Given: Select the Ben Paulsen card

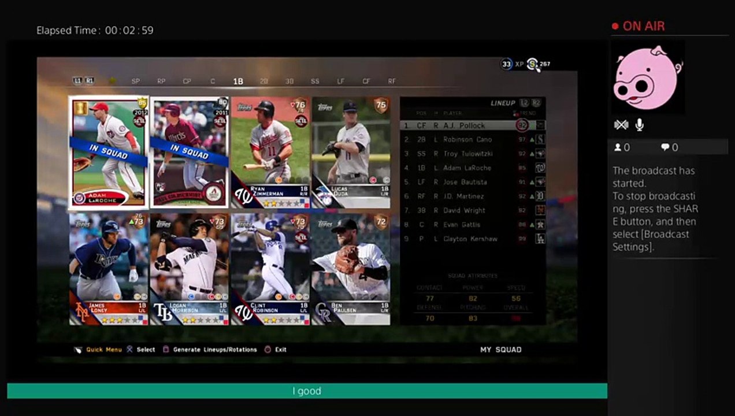Looking at the screenshot, I should (351, 269).
